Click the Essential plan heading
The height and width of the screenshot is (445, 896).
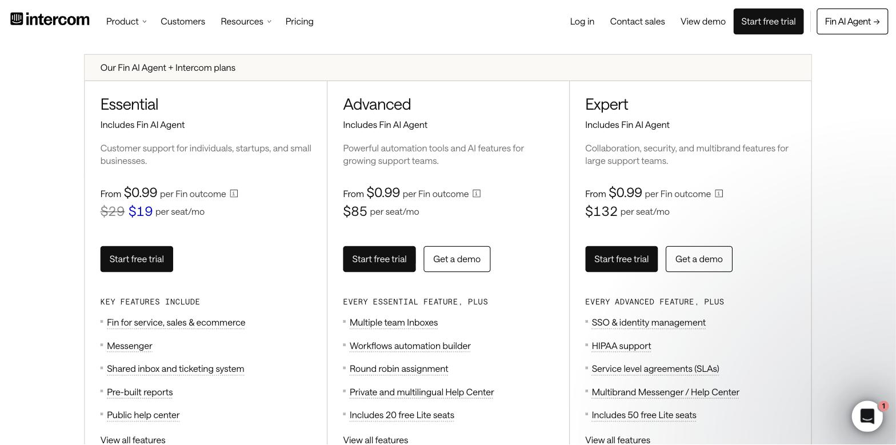point(129,105)
